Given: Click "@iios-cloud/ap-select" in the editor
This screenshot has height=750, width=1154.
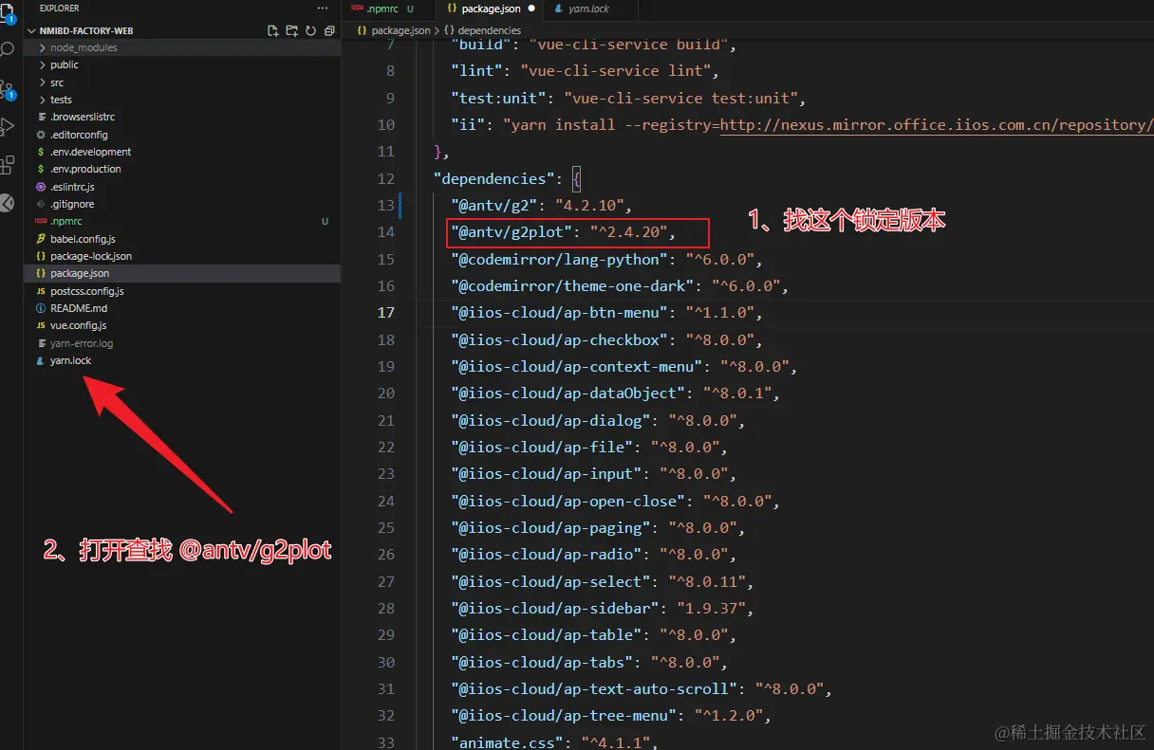Looking at the screenshot, I should (x=550, y=581).
